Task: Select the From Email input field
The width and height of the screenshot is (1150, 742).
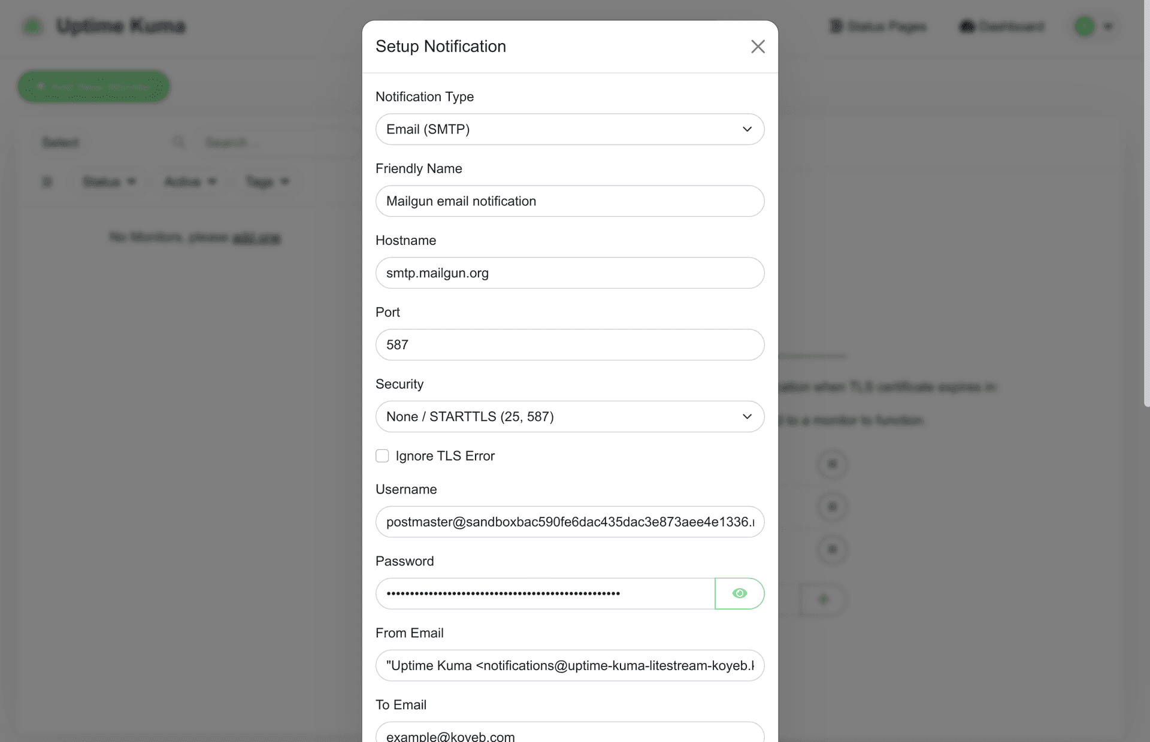Action: pyautogui.click(x=570, y=666)
